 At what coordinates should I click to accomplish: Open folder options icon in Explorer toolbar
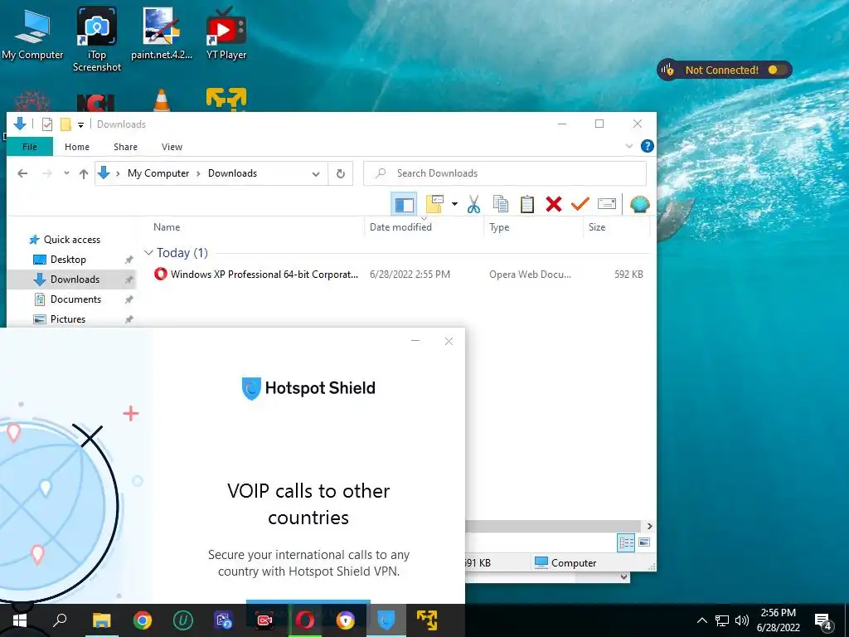[434, 204]
